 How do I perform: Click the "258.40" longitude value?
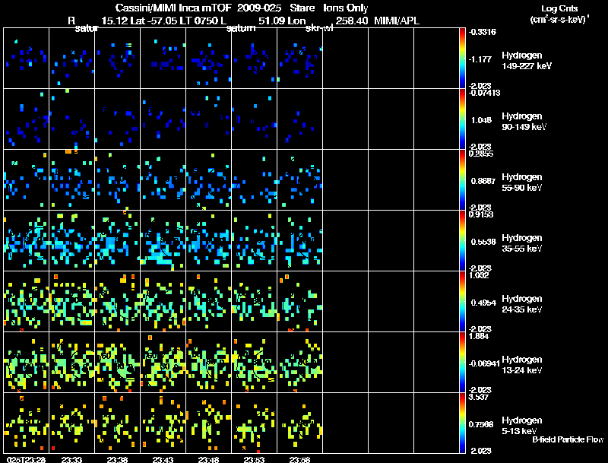pos(352,21)
